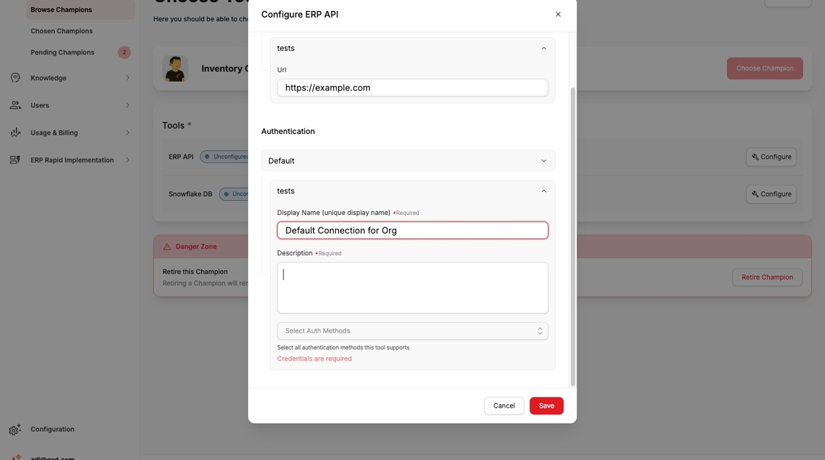
Task: Save the ERP API configuration
Action: pos(546,406)
